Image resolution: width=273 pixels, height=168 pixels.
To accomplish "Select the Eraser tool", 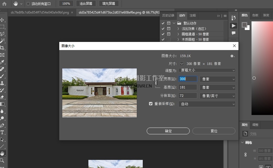I will click(x=2, y=97).
